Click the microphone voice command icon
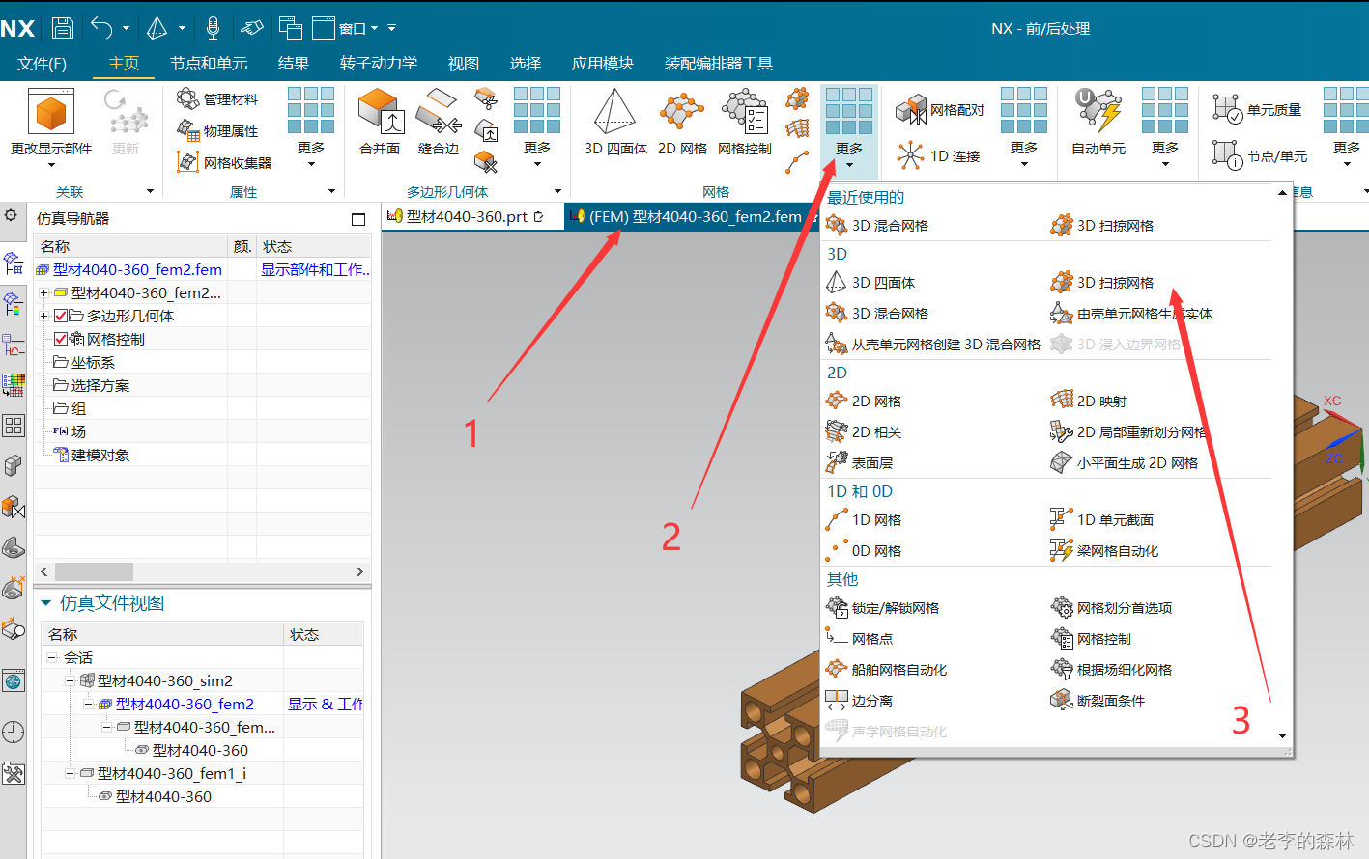This screenshot has height=859, width=1369. pos(213,28)
